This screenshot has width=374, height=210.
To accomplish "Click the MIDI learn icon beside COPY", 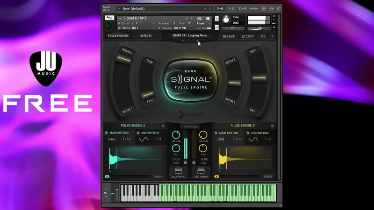I will 263,36.
